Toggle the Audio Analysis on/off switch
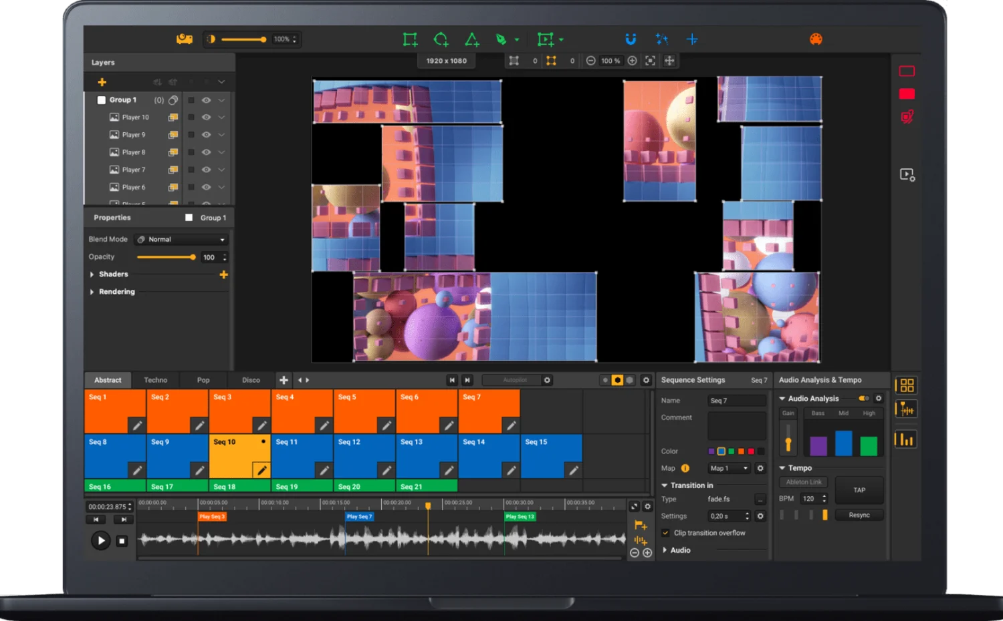 coord(863,398)
